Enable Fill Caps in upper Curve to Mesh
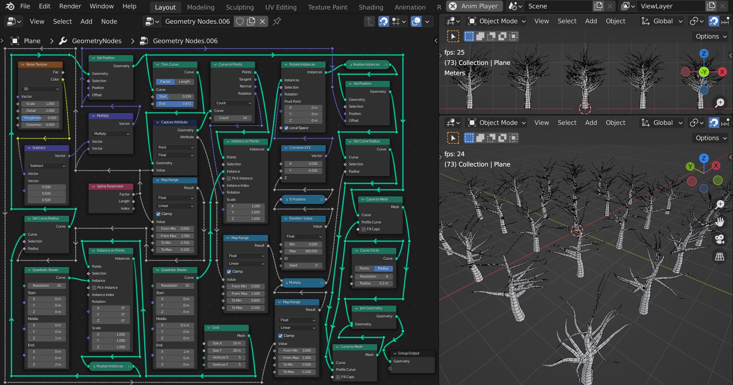 tap(363, 229)
